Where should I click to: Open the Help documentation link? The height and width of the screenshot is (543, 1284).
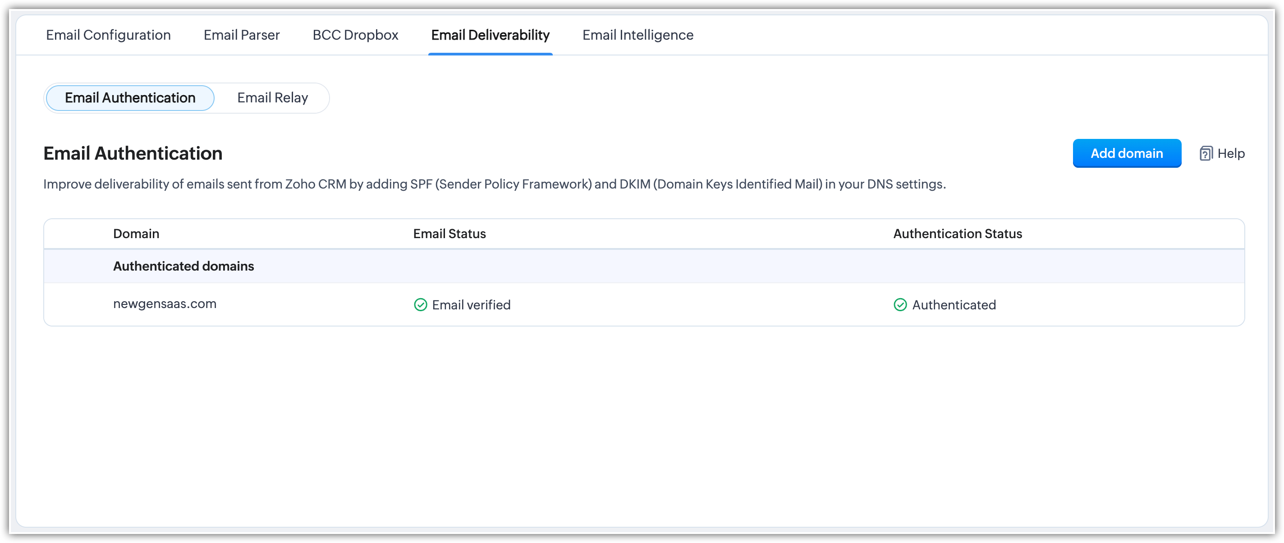tap(1223, 153)
